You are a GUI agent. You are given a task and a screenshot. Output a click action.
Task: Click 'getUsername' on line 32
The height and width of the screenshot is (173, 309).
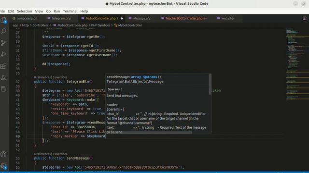[100, 55]
